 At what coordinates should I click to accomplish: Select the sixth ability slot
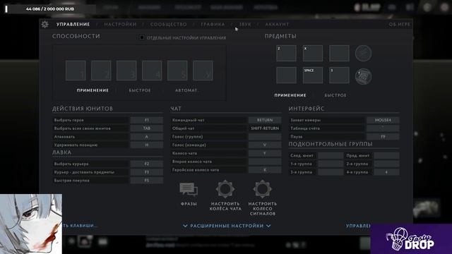203,71
